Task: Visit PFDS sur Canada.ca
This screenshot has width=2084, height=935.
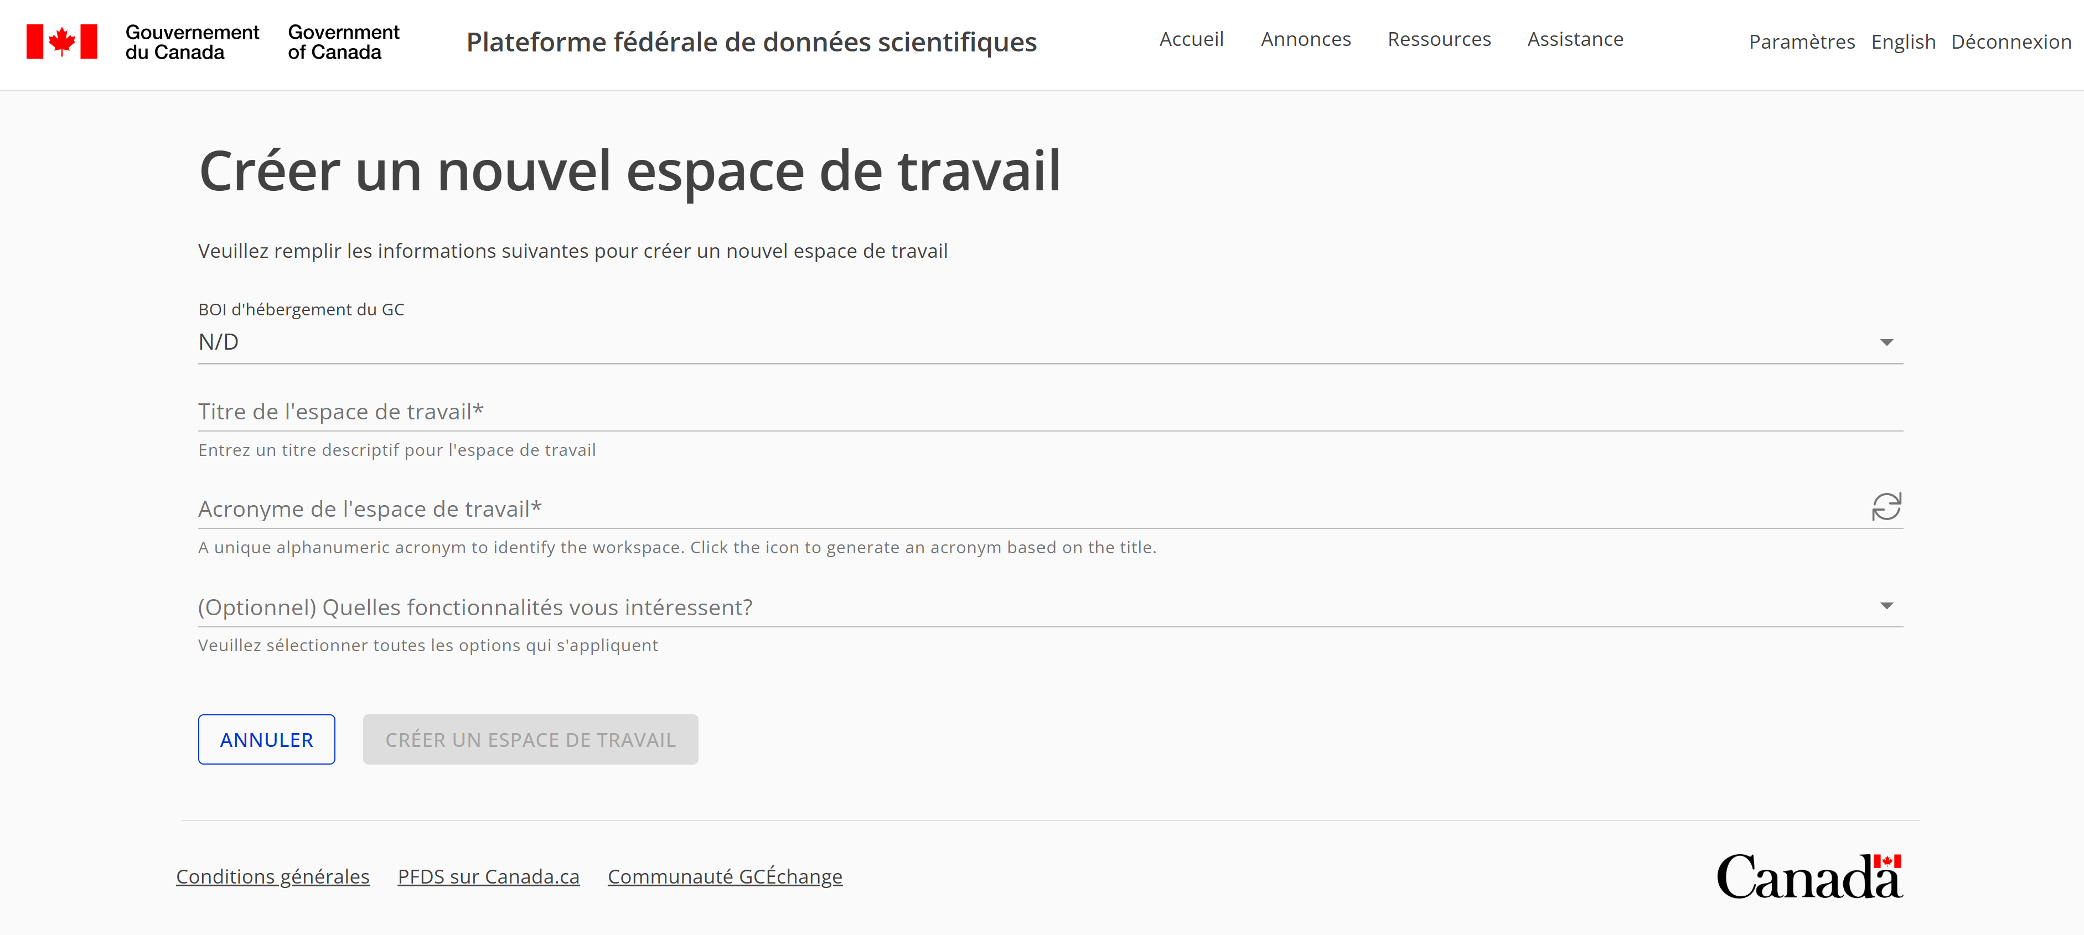Action: [x=488, y=876]
